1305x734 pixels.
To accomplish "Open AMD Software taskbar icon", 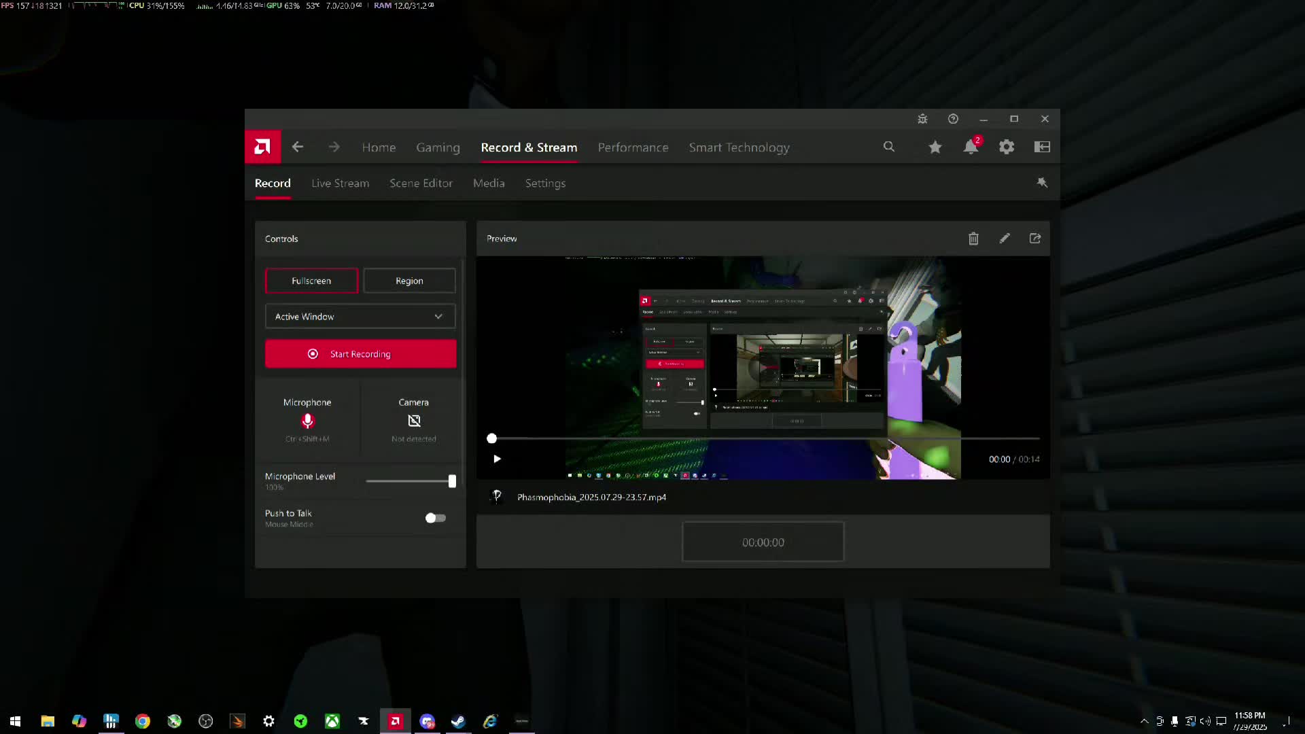I will (396, 721).
